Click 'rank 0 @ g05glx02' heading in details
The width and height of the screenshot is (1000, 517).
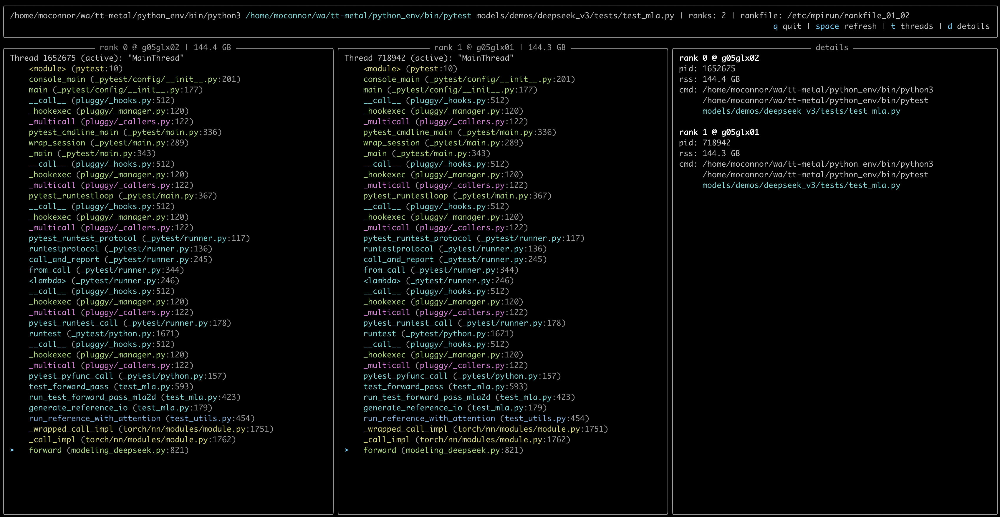[x=719, y=58]
